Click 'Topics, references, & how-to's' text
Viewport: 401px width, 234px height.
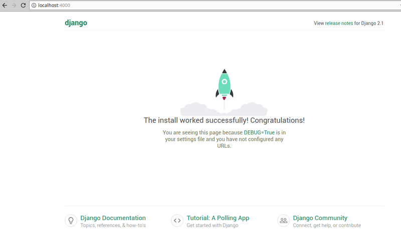(x=113, y=225)
